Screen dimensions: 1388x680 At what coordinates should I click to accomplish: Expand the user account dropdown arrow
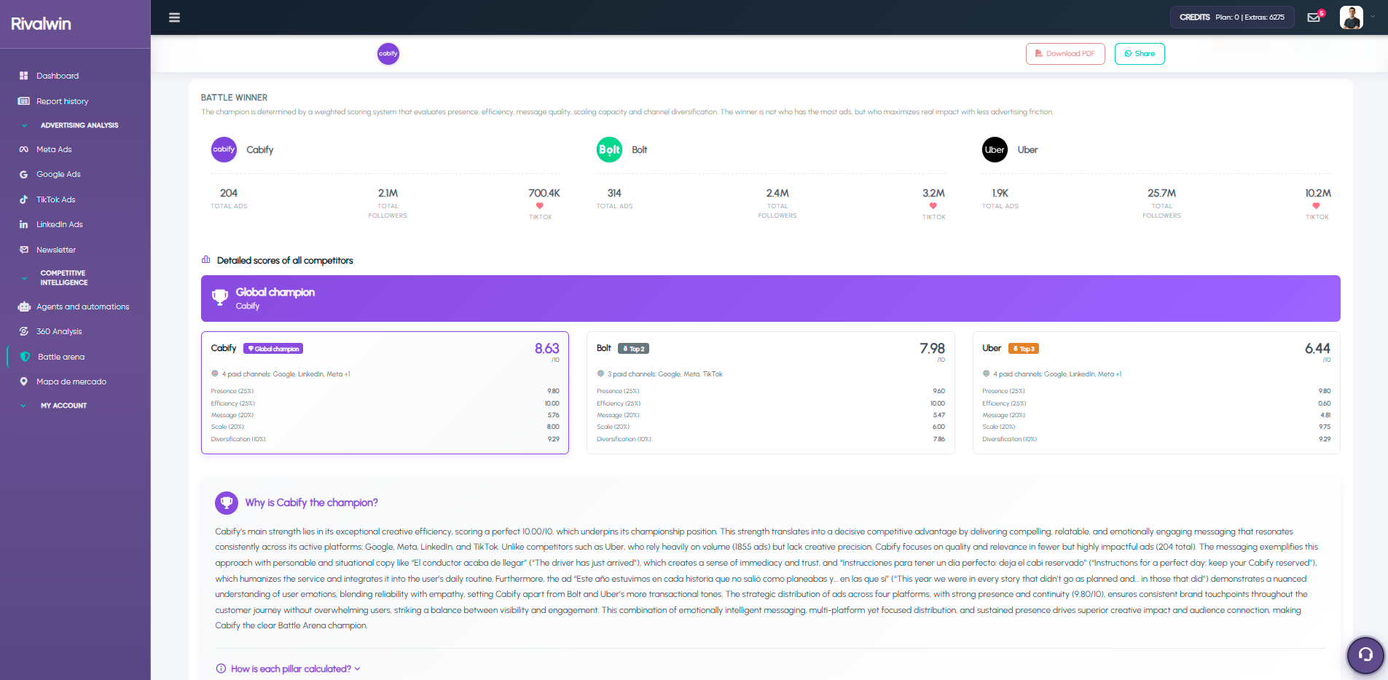click(x=1373, y=17)
